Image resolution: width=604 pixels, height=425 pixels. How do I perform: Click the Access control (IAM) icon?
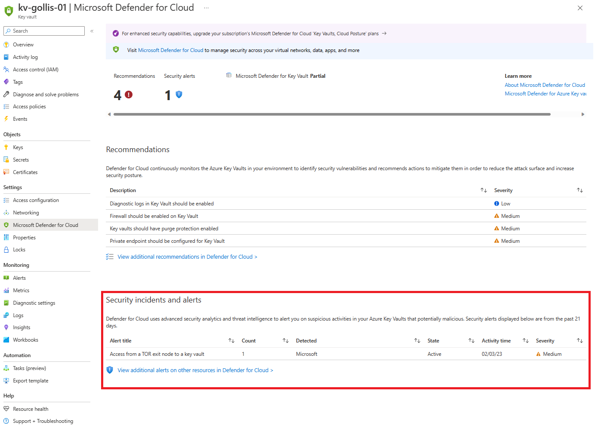(6, 70)
